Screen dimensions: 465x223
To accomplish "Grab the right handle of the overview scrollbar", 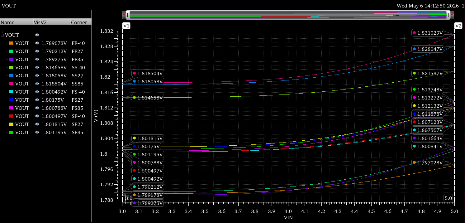I will click(448, 15).
